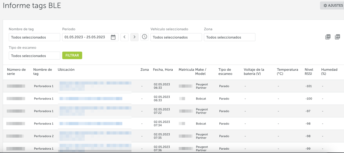Open first row blurred location link

tap(95, 86)
